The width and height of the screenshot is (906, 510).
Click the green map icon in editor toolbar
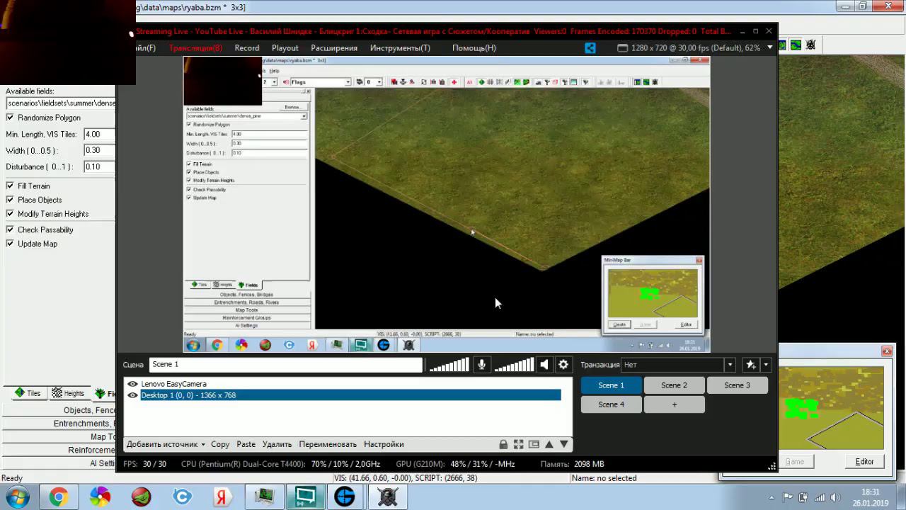coord(796,45)
